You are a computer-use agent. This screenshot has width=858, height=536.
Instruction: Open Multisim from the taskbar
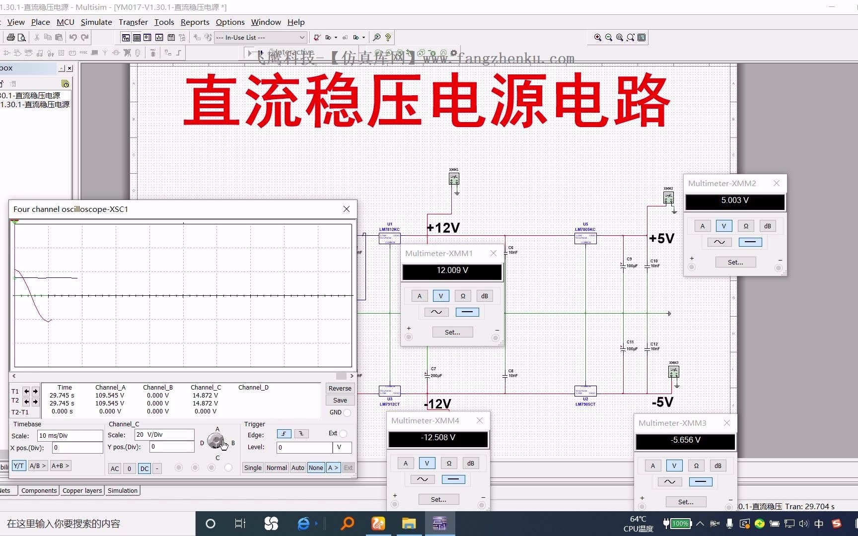click(440, 524)
